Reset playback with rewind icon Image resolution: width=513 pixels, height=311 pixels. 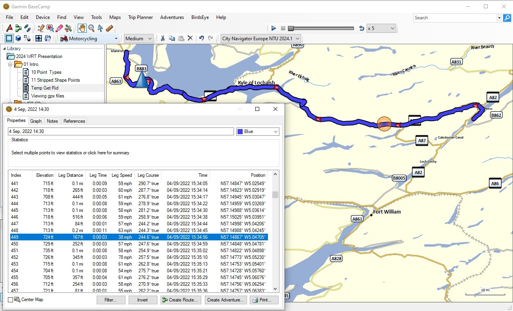tap(361, 28)
